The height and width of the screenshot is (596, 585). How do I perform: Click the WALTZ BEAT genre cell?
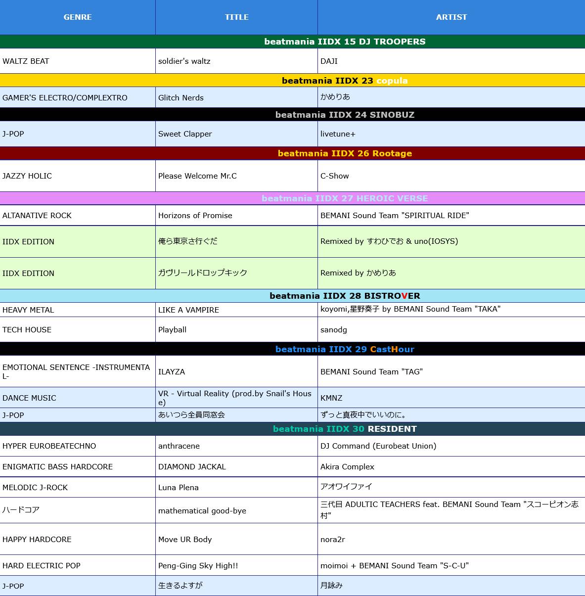point(78,61)
